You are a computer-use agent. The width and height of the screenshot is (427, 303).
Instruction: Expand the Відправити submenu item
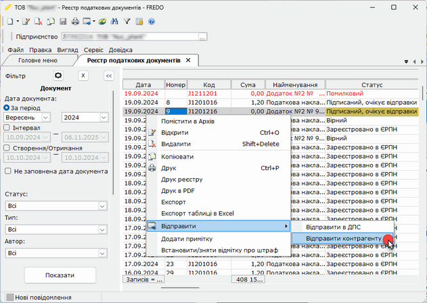pyautogui.click(x=219, y=226)
